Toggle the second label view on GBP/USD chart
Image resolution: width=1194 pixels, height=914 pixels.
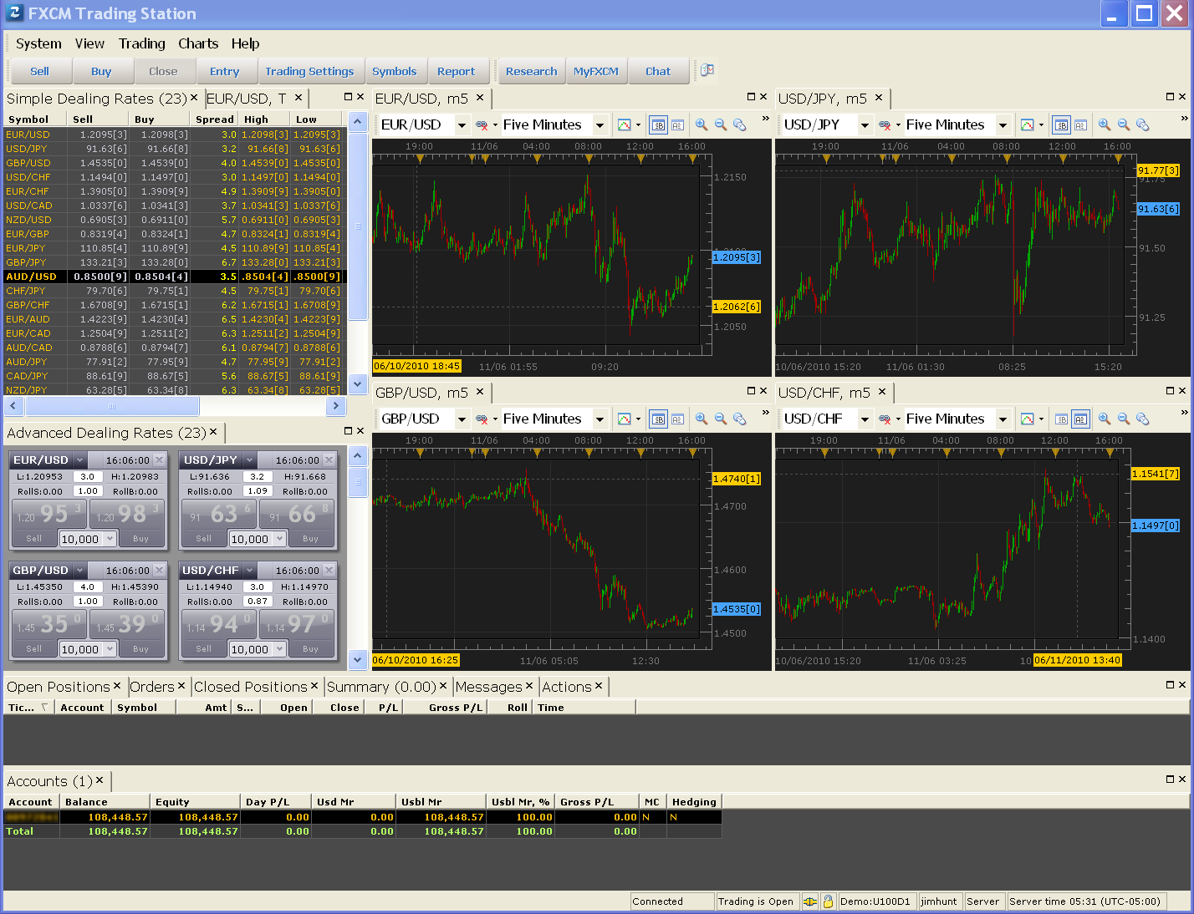[678, 419]
